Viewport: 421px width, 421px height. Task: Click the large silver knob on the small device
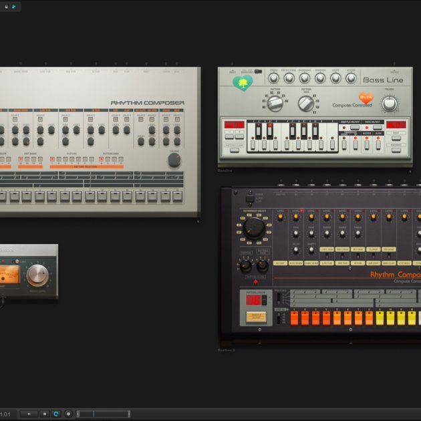click(38, 275)
